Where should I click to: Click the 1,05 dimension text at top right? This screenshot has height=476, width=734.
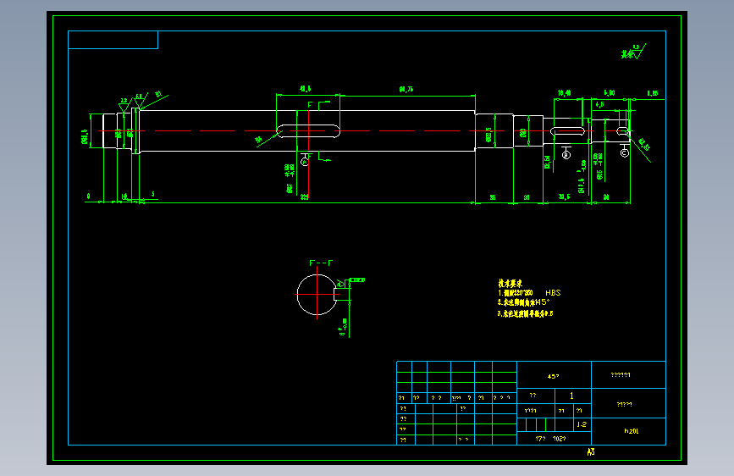[653, 93]
